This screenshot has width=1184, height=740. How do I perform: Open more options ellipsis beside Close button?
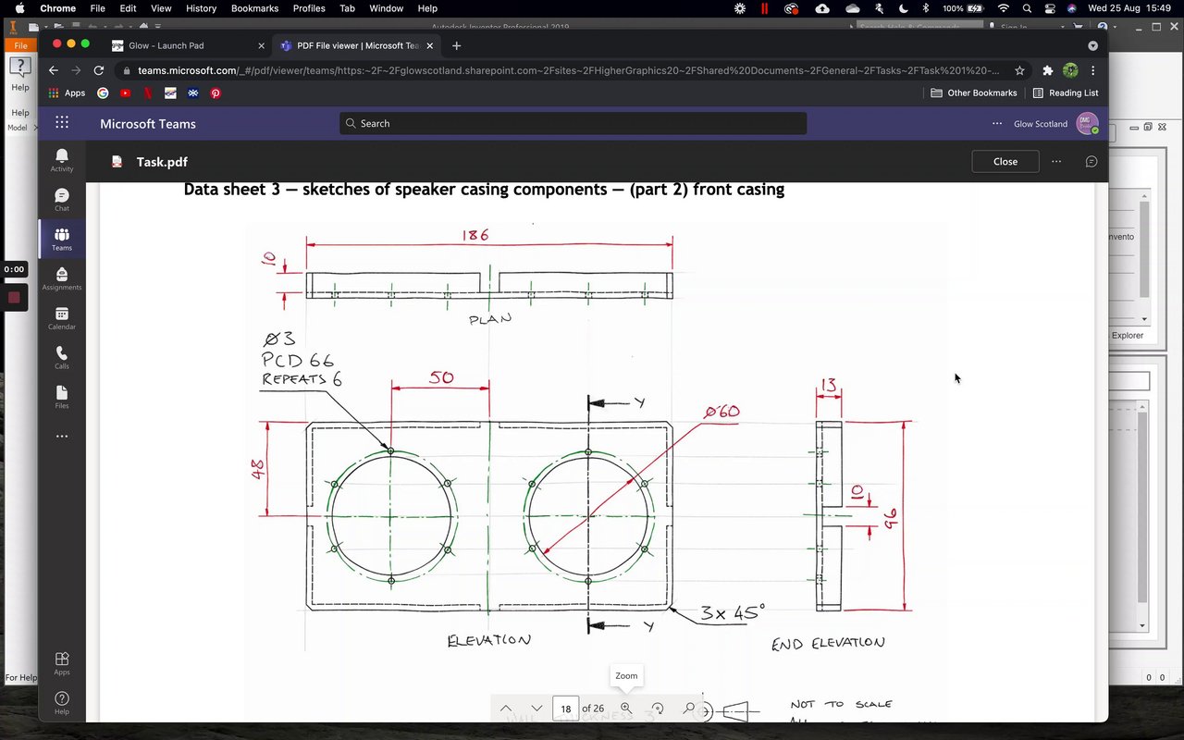pos(1056,161)
